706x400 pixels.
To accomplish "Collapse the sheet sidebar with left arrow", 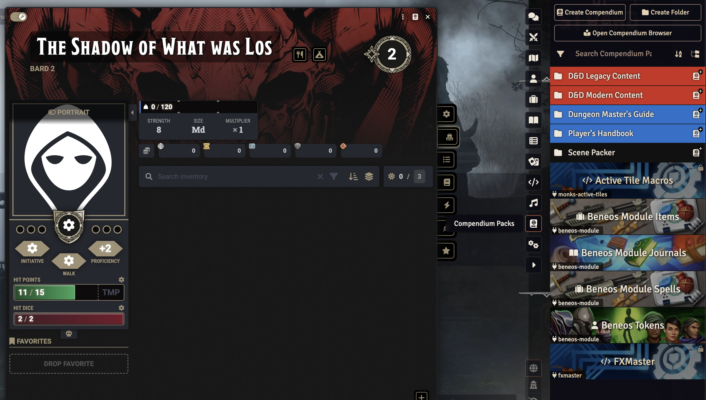I will 132,112.
